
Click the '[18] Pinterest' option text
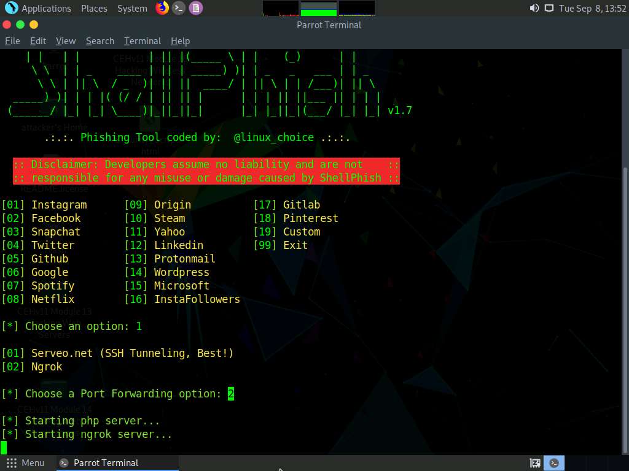coord(296,218)
